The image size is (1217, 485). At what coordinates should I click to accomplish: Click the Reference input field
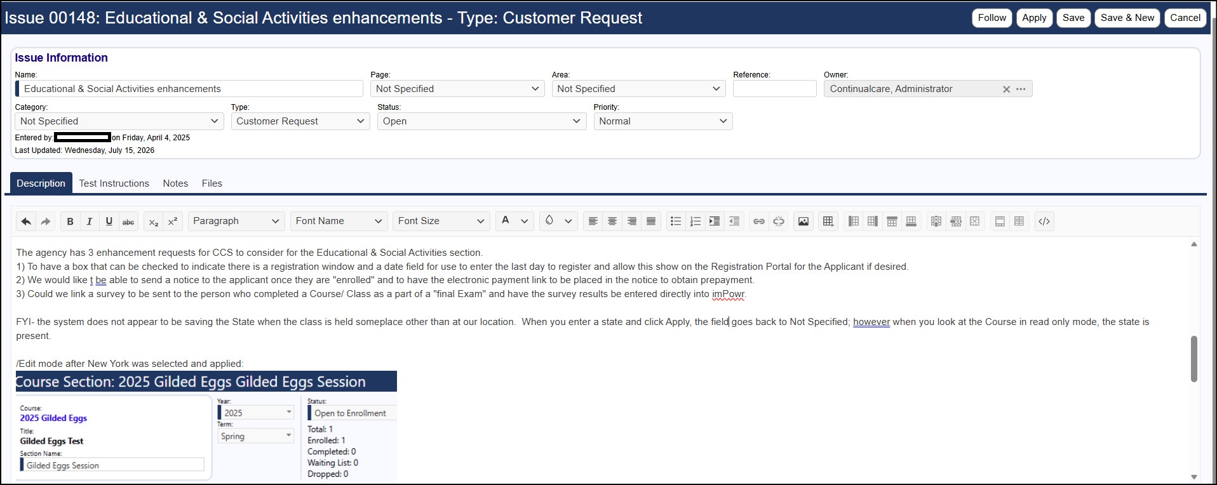(775, 89)
